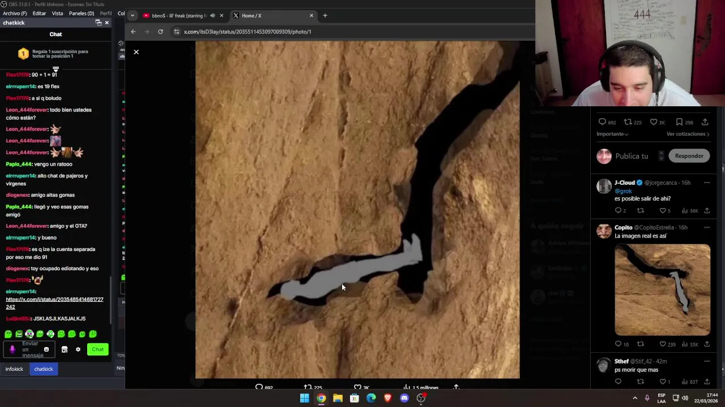Open Brave browser from taskbar

[388, 398]
